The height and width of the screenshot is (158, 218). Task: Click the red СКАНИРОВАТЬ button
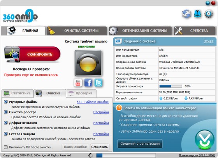(x=32, y=54)
